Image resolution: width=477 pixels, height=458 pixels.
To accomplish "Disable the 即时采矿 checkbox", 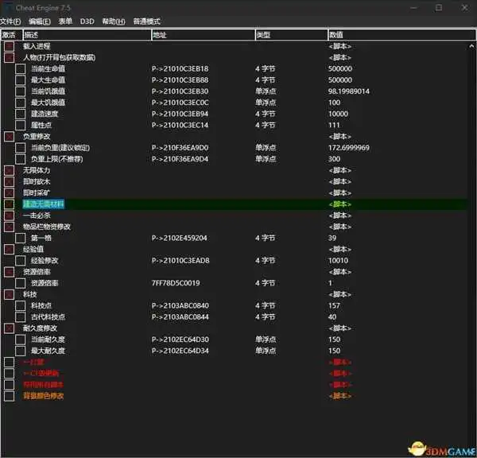I will [9, 192].
